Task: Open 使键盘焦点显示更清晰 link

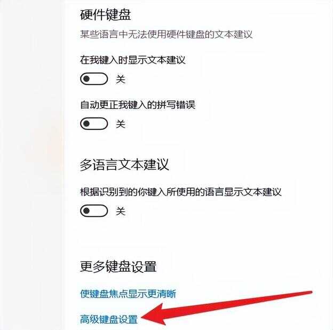Action: pyautogui.click(x=128, y=294)
